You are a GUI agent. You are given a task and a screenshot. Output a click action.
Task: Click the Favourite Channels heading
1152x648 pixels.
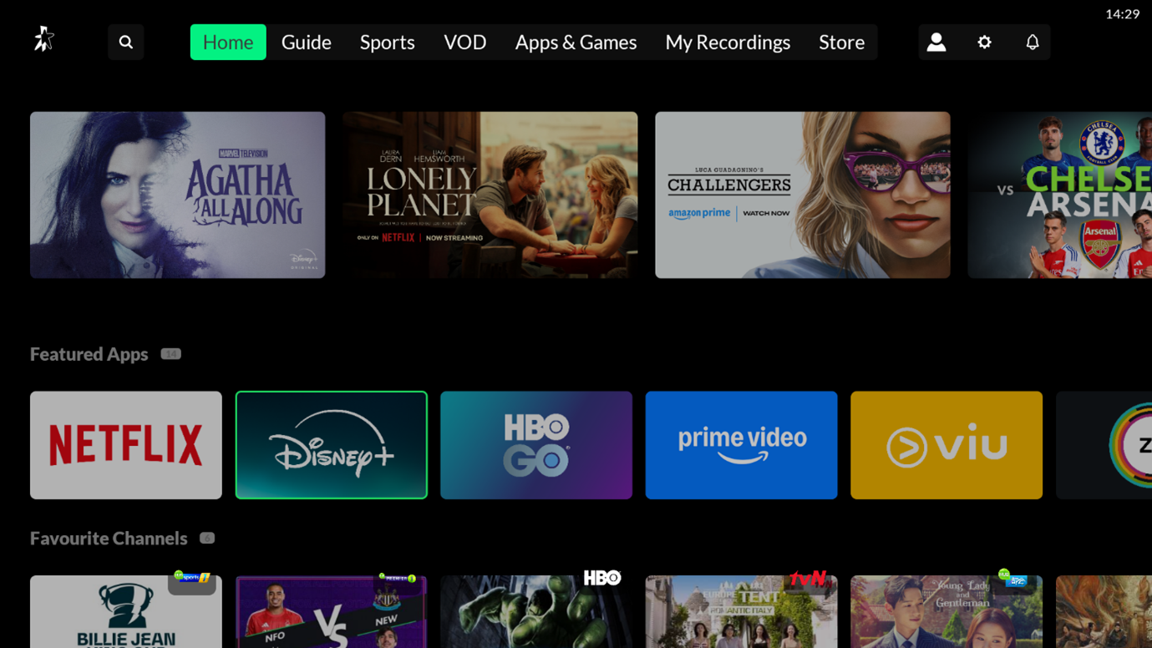(109, 539)
